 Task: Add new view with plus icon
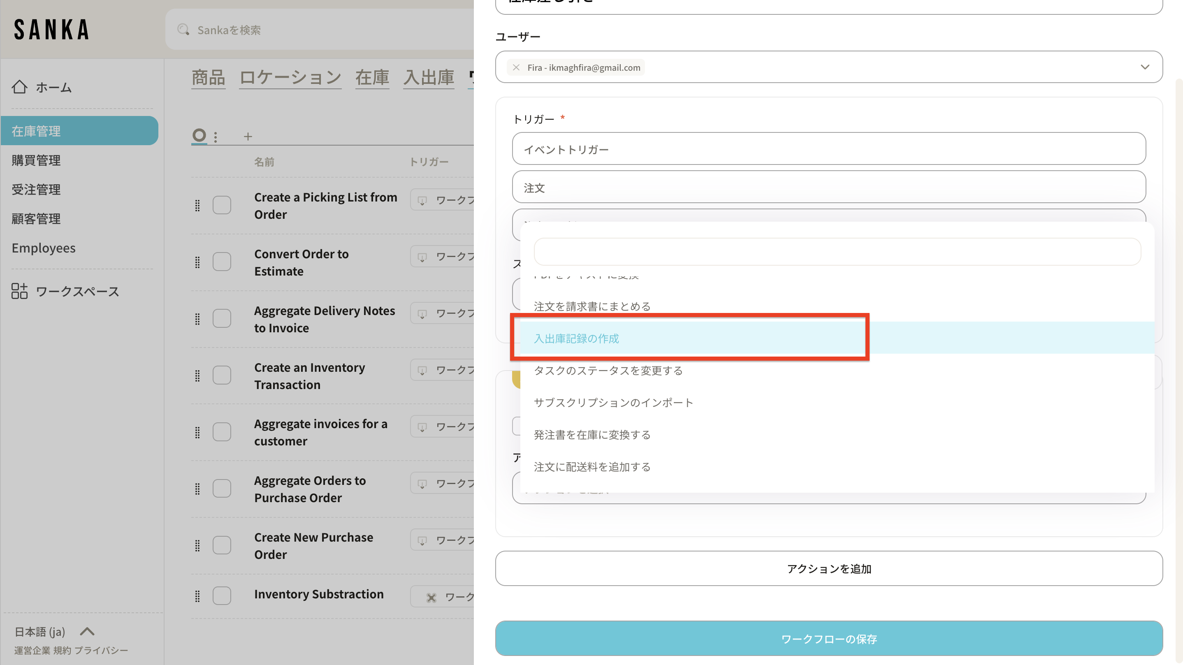click(x=248, y=137)
